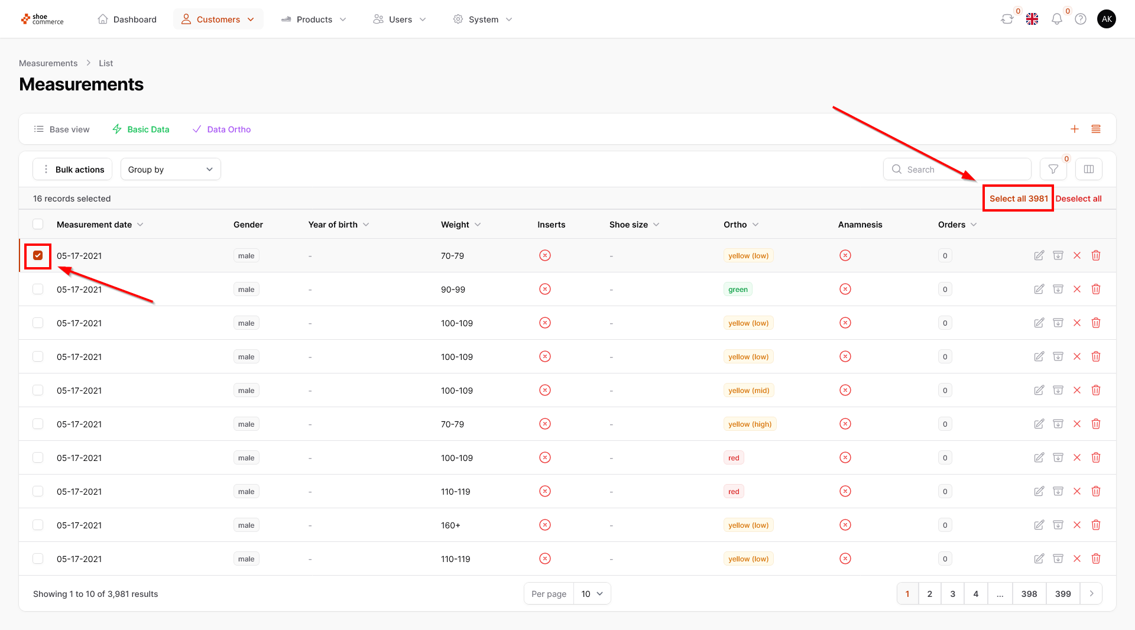Viewport: 1135px width, 630px height.
Task: Open the column toggle icon
Action: click(1088, 170)
